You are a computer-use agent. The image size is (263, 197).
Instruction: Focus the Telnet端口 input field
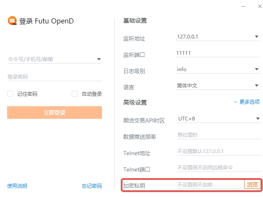(x=218, y=168)
